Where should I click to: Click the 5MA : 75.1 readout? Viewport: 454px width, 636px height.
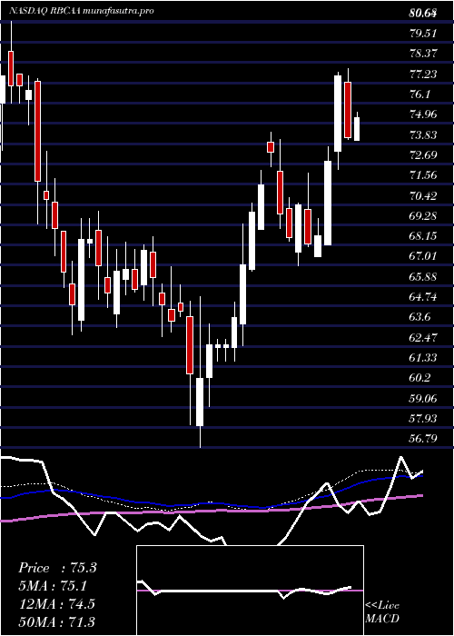coord(53,586)
